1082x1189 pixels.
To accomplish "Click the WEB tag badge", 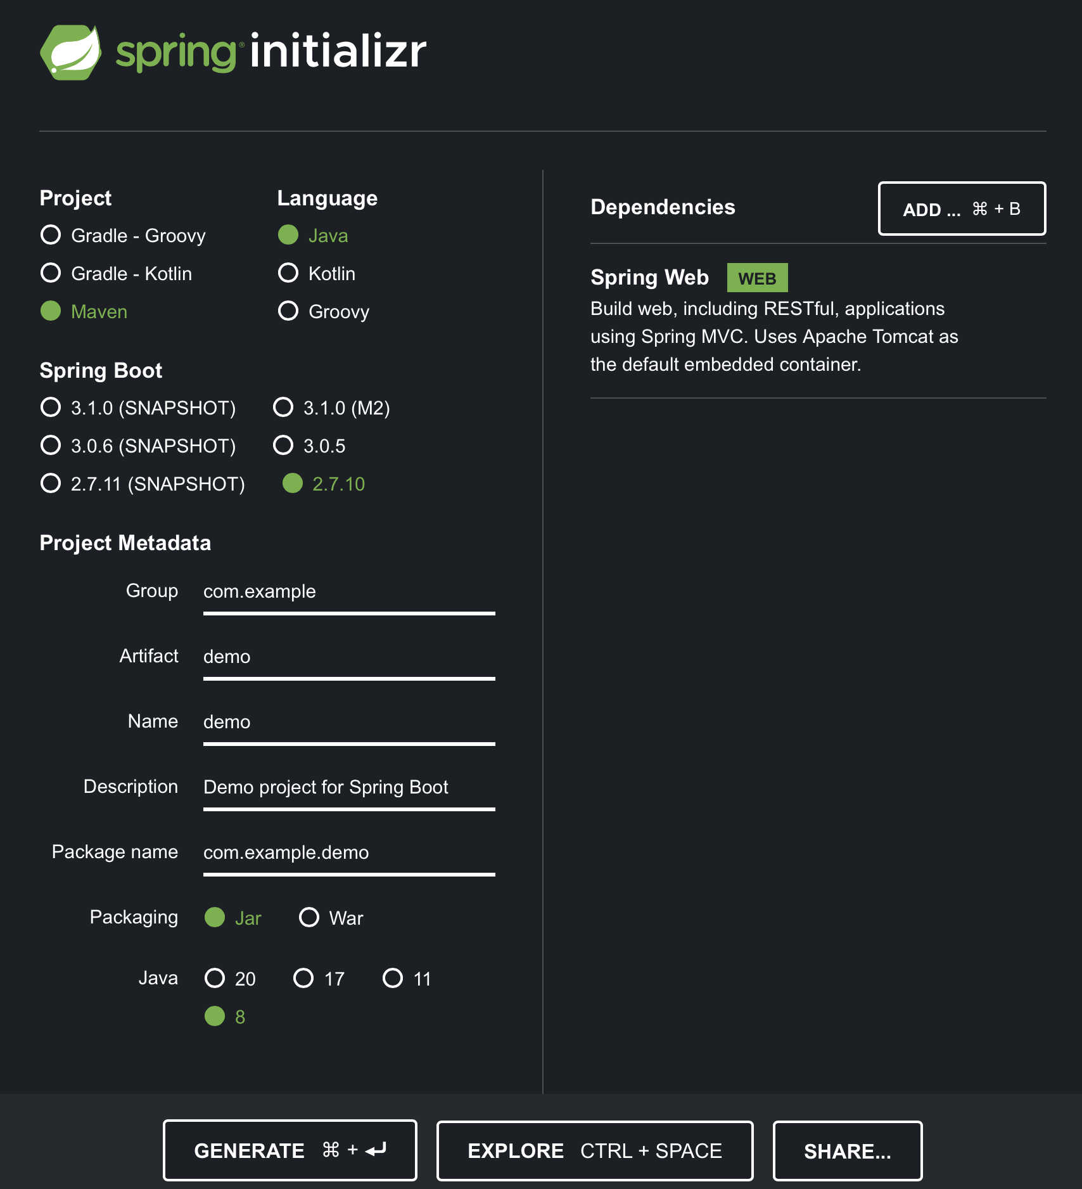I will [x=757, y=278].
